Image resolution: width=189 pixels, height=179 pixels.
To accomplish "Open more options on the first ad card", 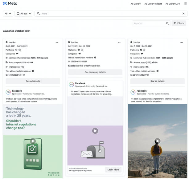I will tap(57, 42).
